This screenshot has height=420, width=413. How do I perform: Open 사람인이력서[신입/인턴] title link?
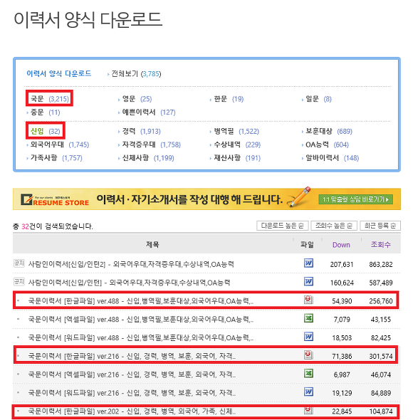pos(129,283)
